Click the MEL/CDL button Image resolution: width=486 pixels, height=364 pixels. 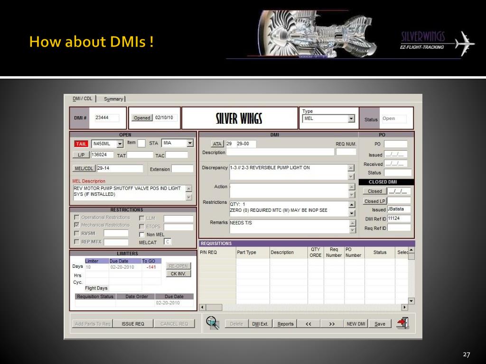[84, 168]
